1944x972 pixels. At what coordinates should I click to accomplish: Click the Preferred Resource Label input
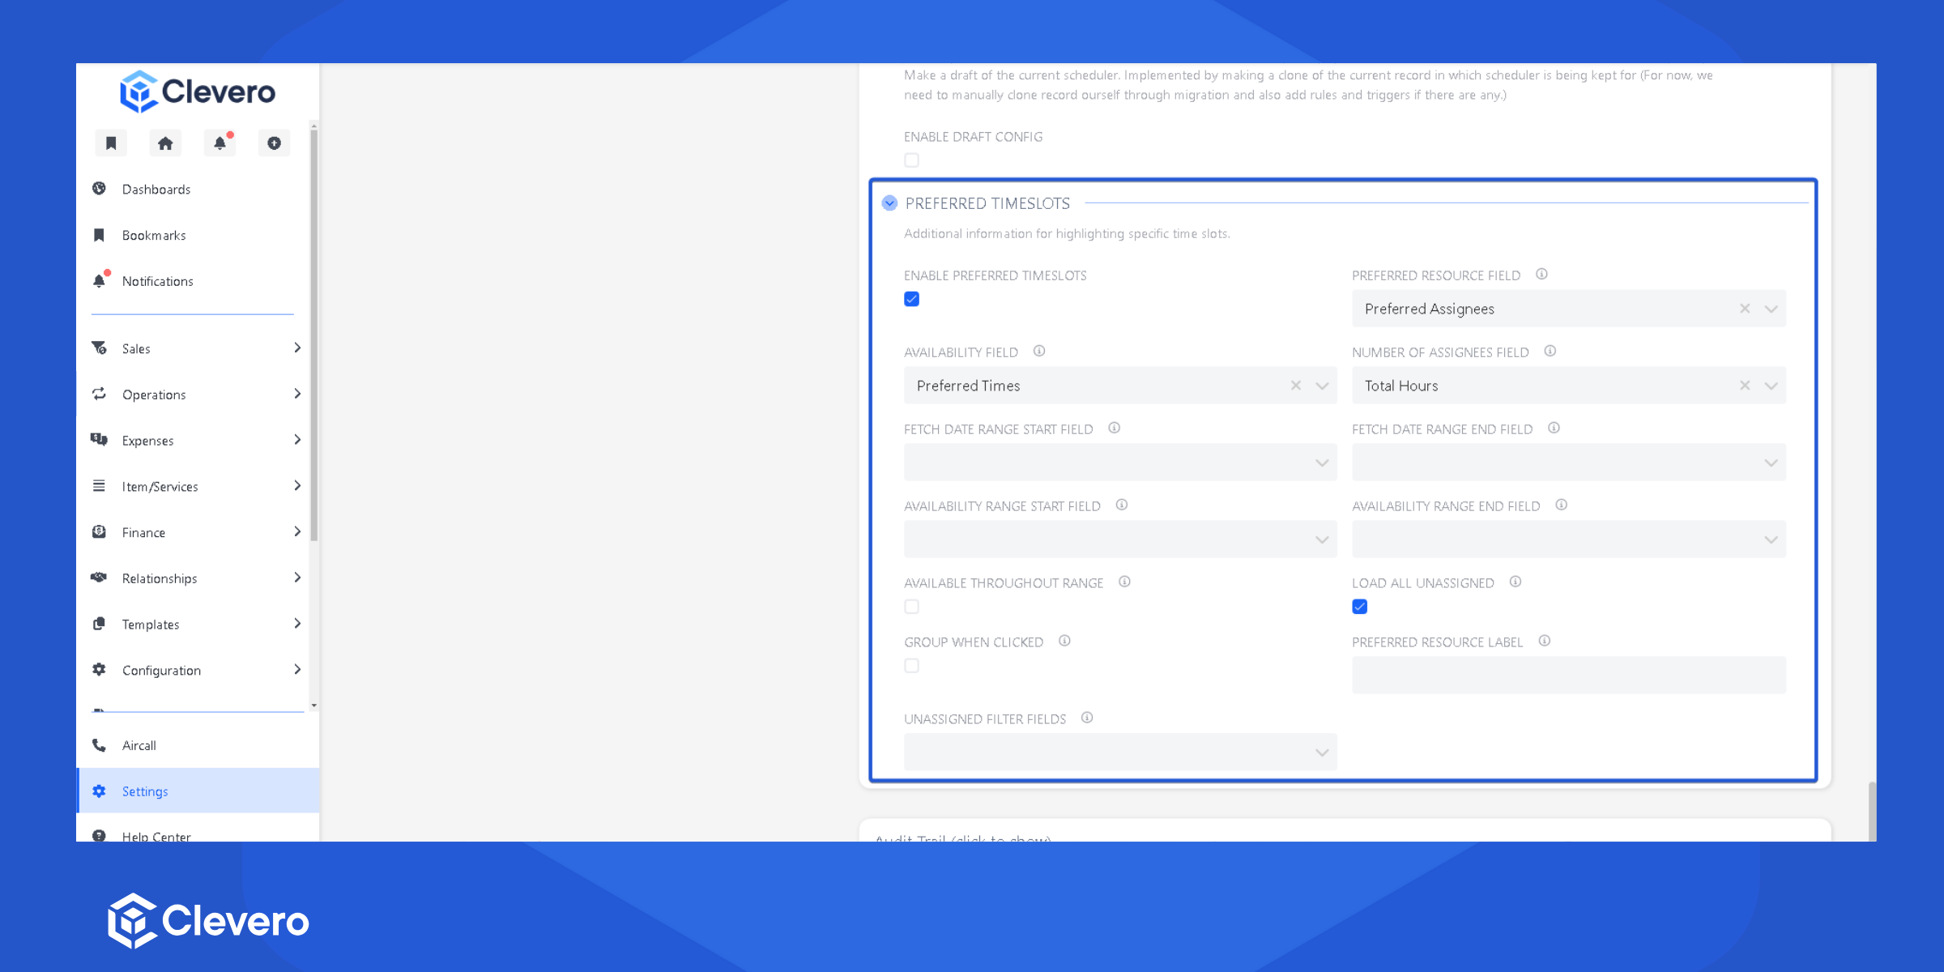[1568, 675]
